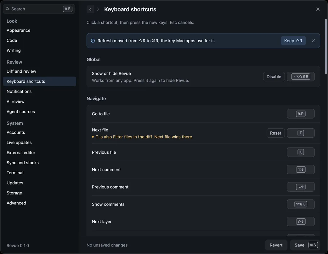Change the Next layer shortcut
The height and width of the screenshot is (254, 328).
point(301,222)
